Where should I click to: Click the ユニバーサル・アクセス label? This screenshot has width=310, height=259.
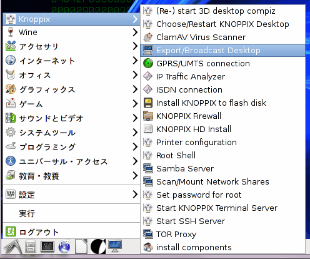[x=63, y=161]
